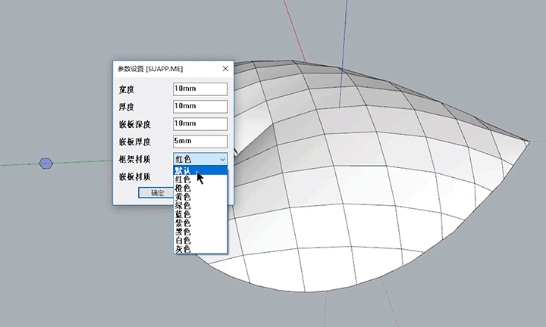Choose 黄色 from the dropdown list
This screenshot has width=546, height=327.
[200, 197]
